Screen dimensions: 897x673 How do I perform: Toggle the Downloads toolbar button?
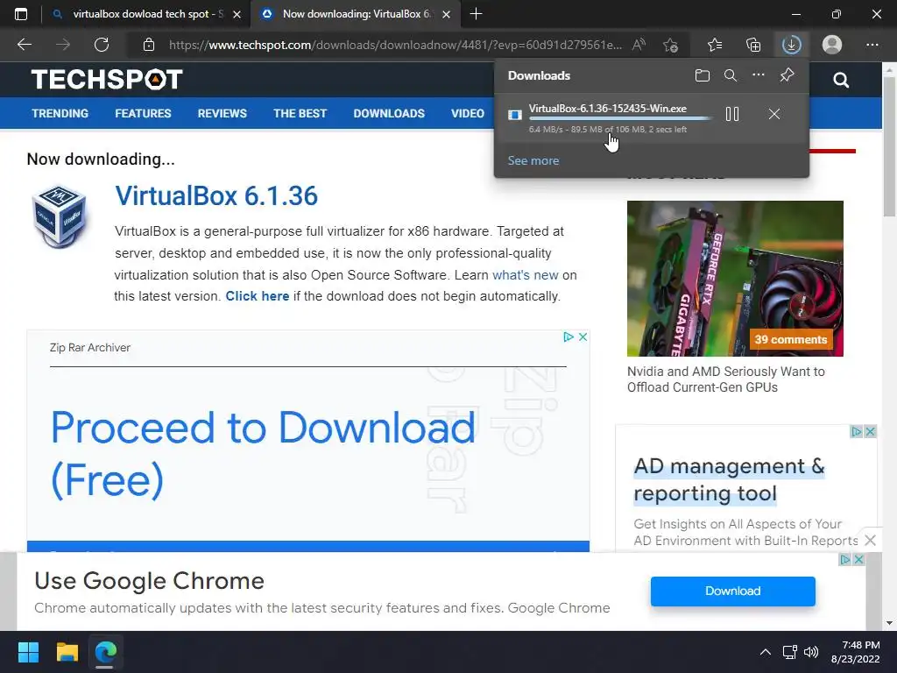point(792,45)
